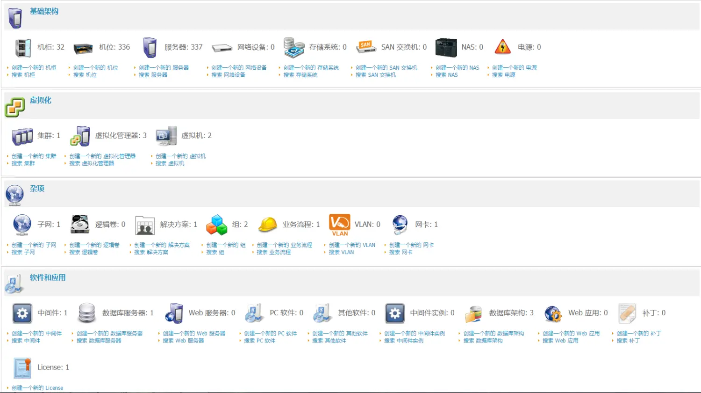Open 搜索 PC 软件 link
Image resolution: width=701 pixels, height=393 pixels.
click(260, 341)
